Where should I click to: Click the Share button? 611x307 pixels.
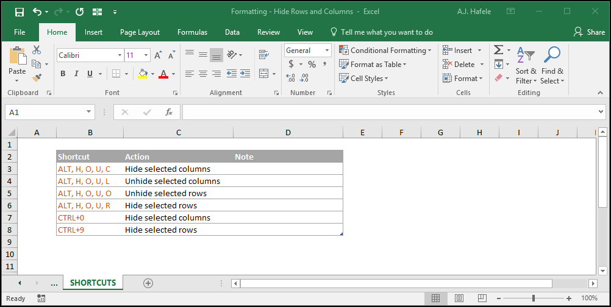[589, 32]
